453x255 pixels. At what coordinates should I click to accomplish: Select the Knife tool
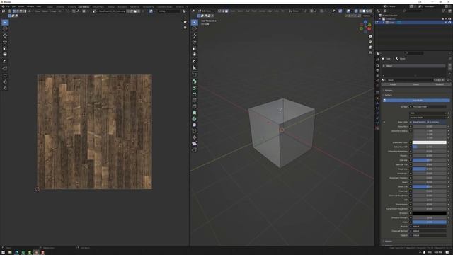click(x=195, y=106)
